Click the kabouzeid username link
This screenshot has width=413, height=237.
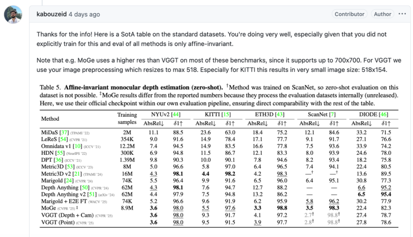tap(52, 14)
